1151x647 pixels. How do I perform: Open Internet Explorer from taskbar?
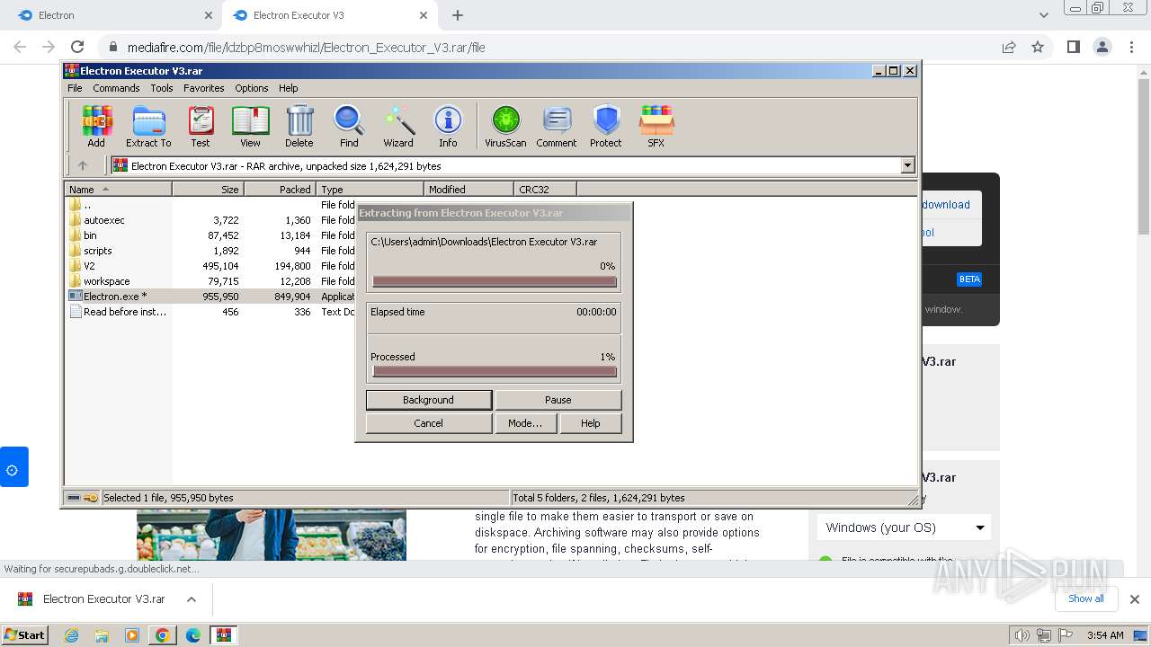click(x=71, y=635)
